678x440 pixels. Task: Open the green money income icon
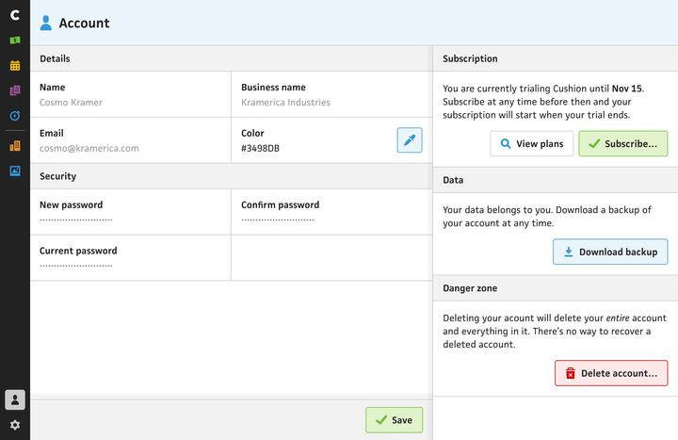(x=15, y=41)
